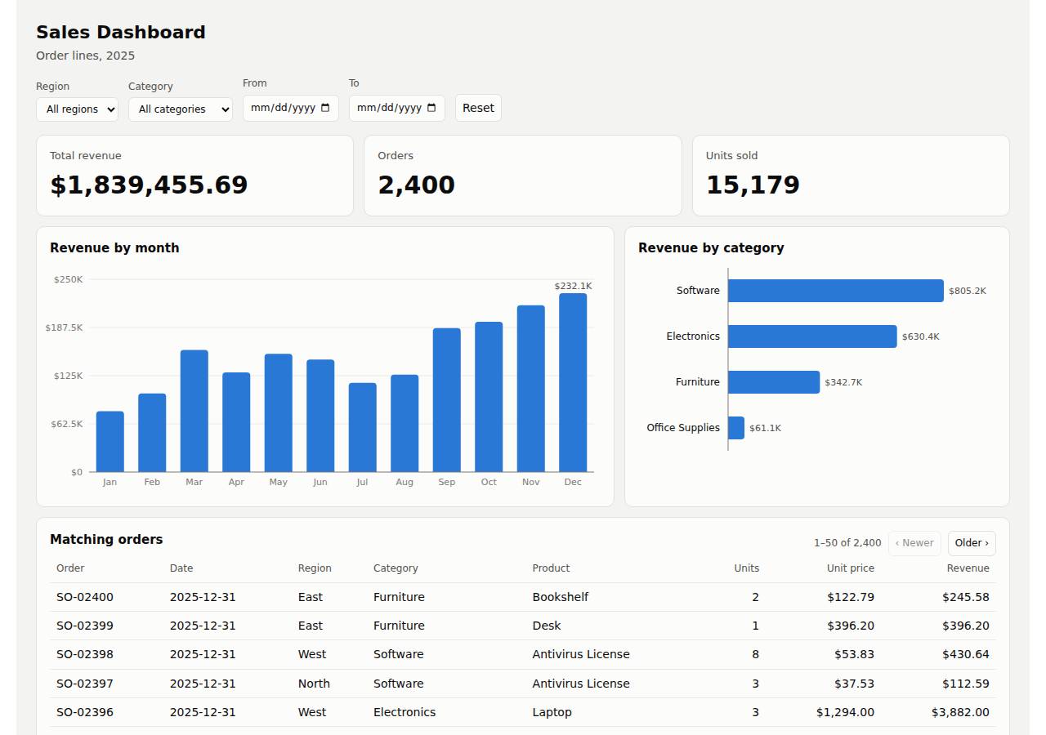Click the Unit price column header
The height and width of the screenshot is (735, 1046).
point(851,568)
